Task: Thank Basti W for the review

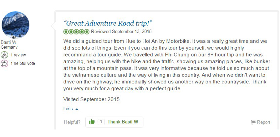Action: (123, 122)
